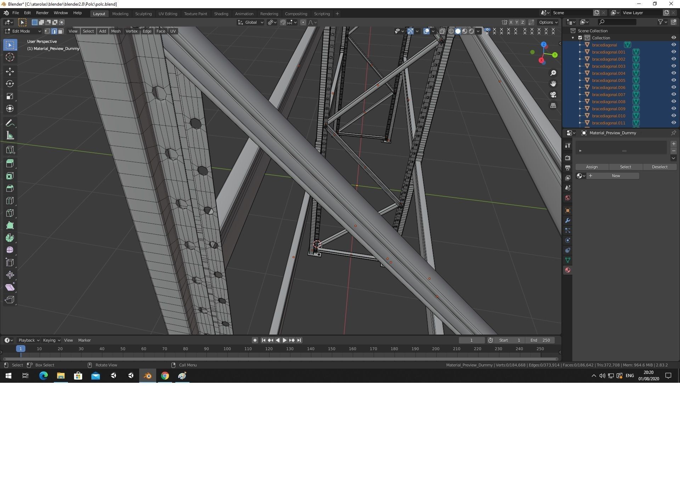
Task: Activate the Transform tool
Action: [10, 108]
